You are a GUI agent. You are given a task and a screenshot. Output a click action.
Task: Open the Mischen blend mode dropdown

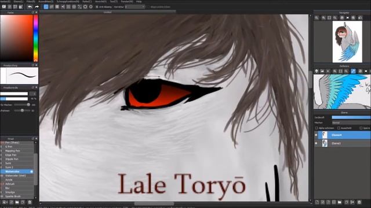[351, 122]
